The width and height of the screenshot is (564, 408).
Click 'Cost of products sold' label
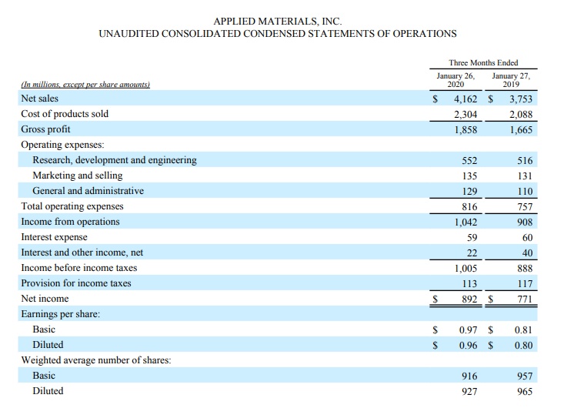click(65, 114)
